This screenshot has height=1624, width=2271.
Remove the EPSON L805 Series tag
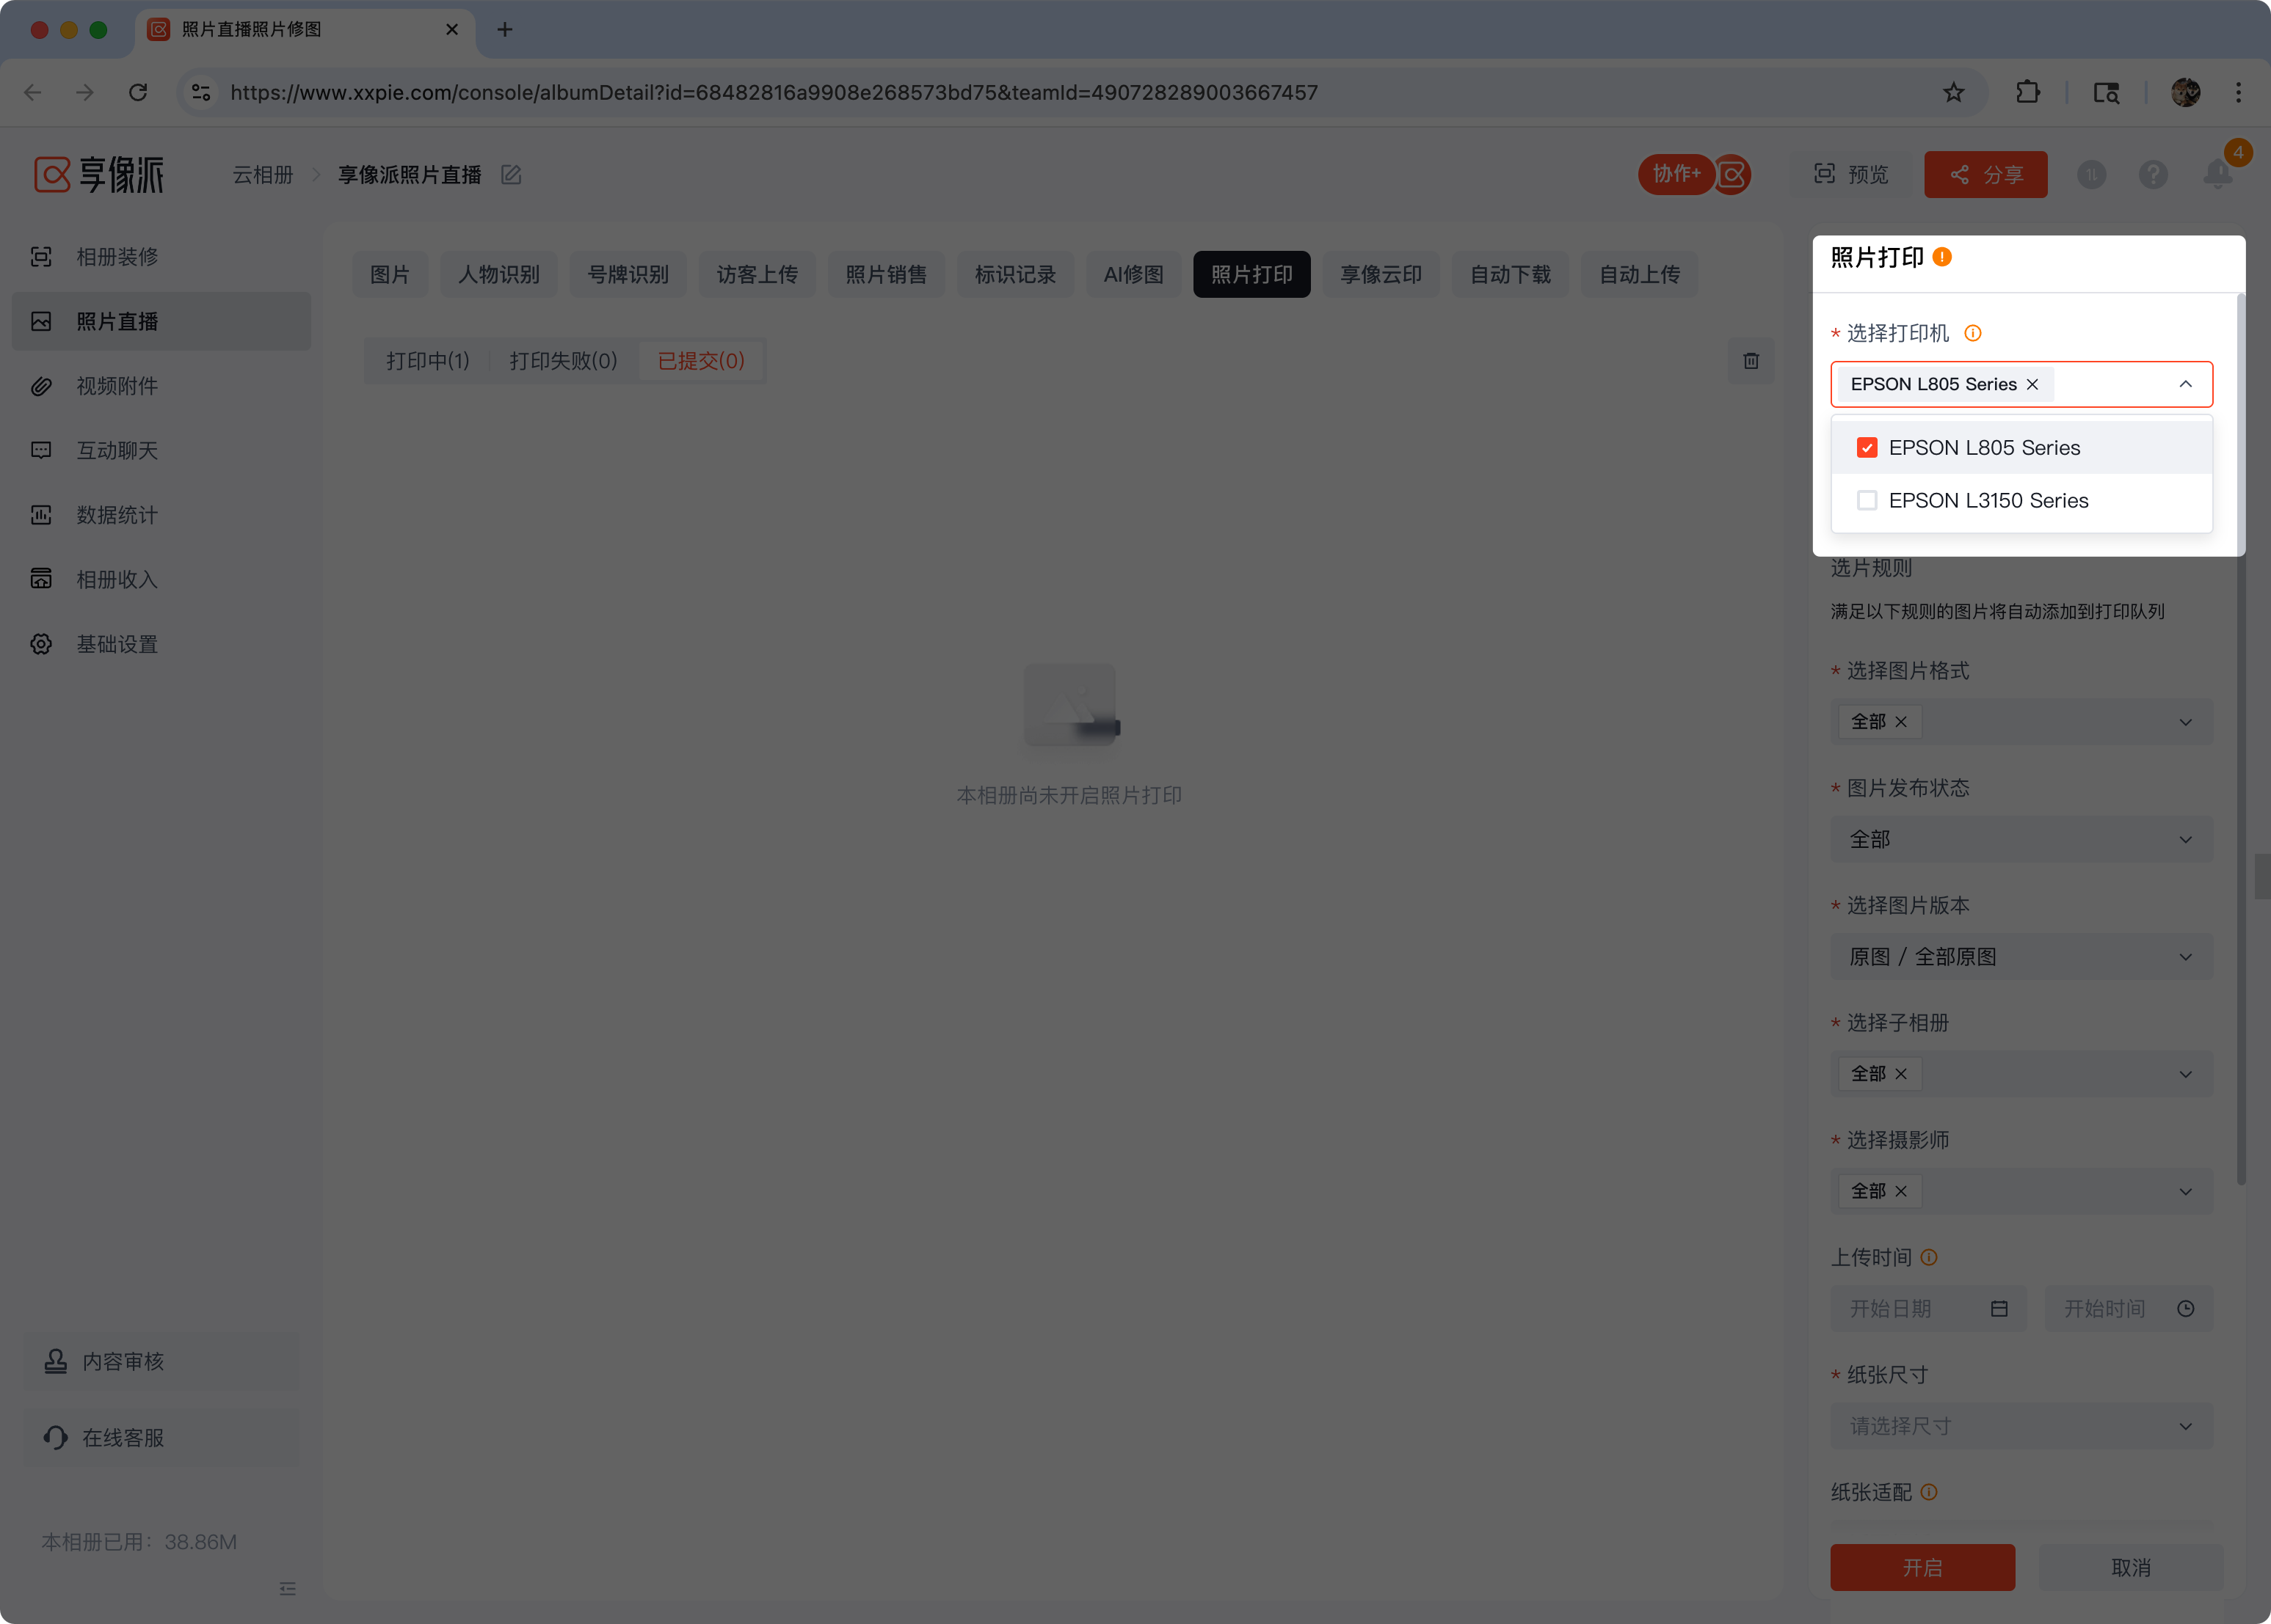pos(2032,384)
